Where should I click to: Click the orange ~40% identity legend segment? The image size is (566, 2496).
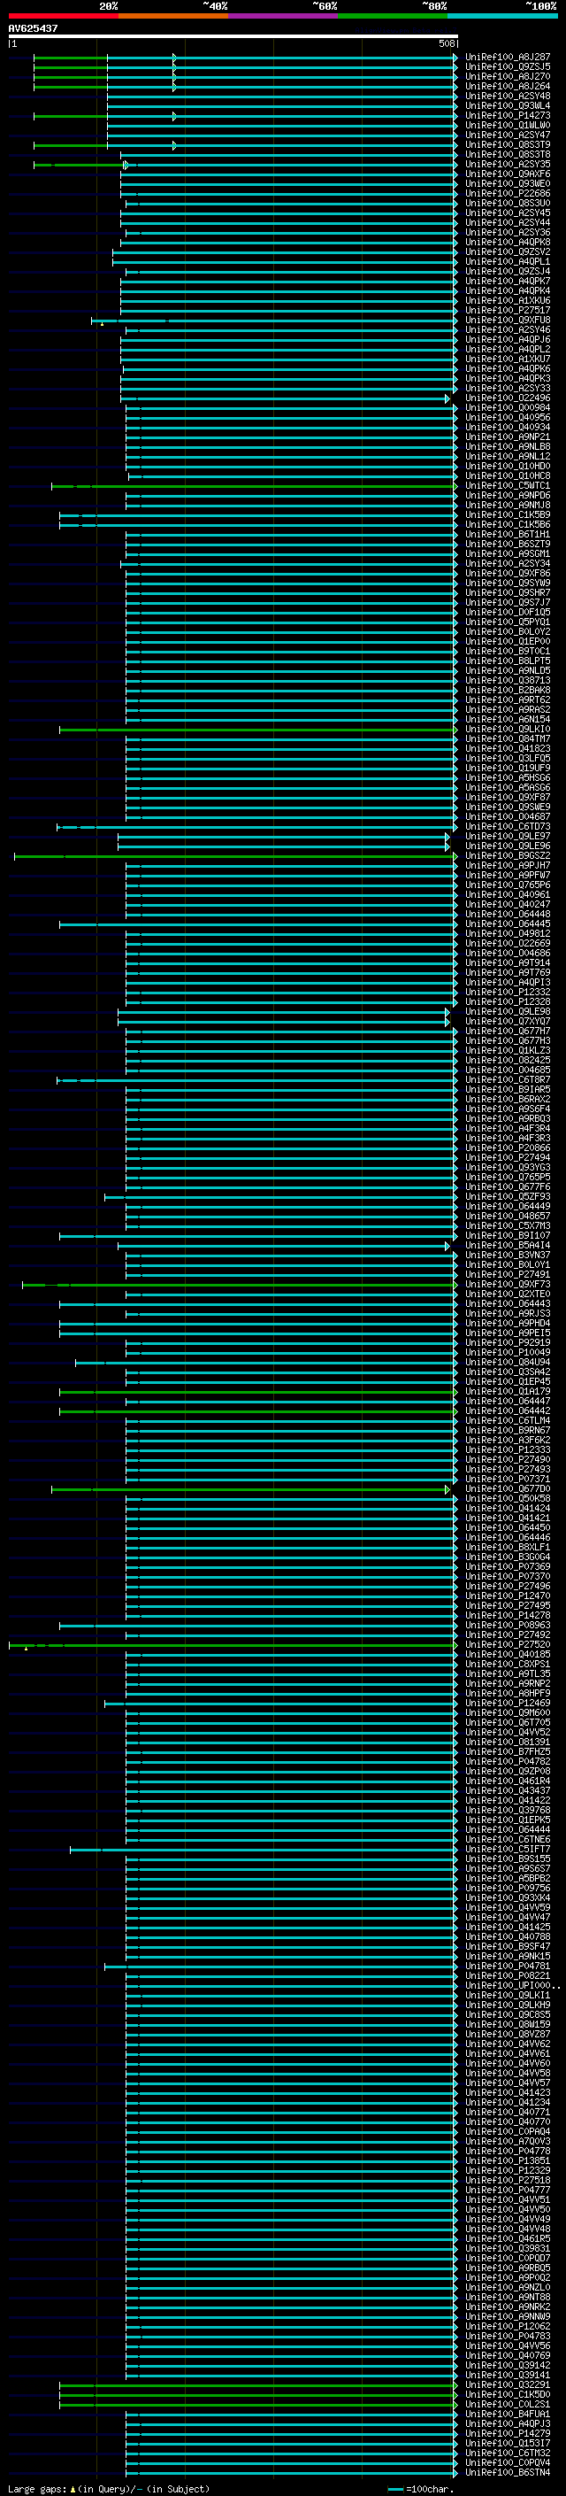(173, 16)
